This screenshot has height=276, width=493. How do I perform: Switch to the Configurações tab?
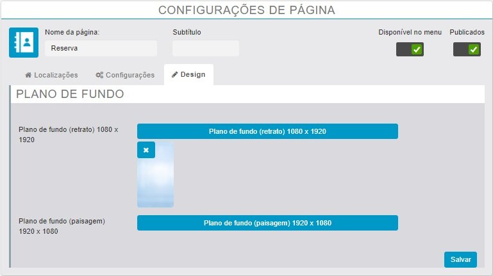tap(125, 75)
